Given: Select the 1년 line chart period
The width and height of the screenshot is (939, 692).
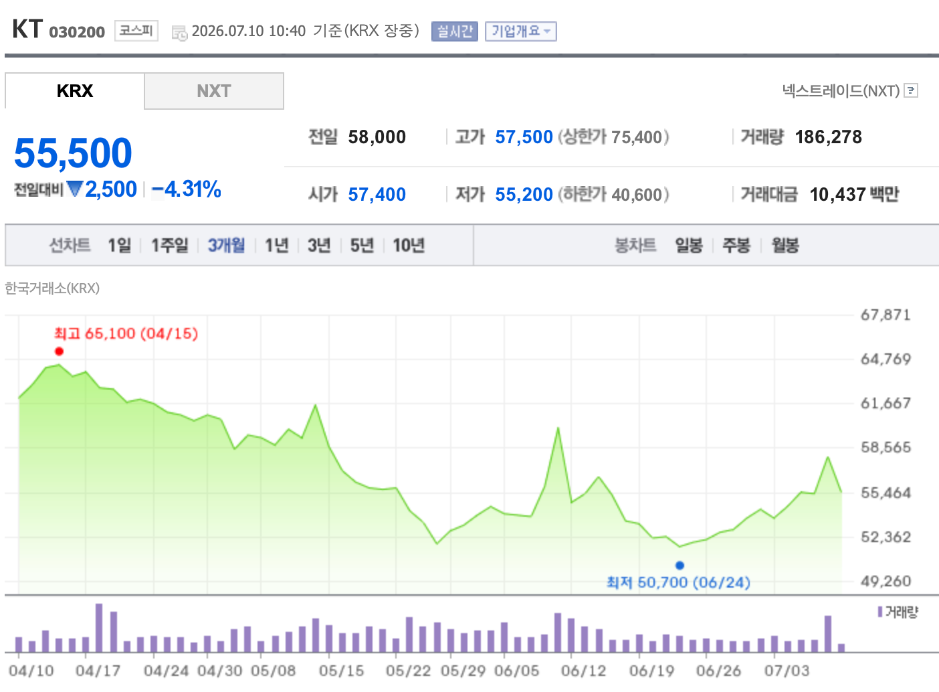Looking at the screenshot, I should (276, 246).
